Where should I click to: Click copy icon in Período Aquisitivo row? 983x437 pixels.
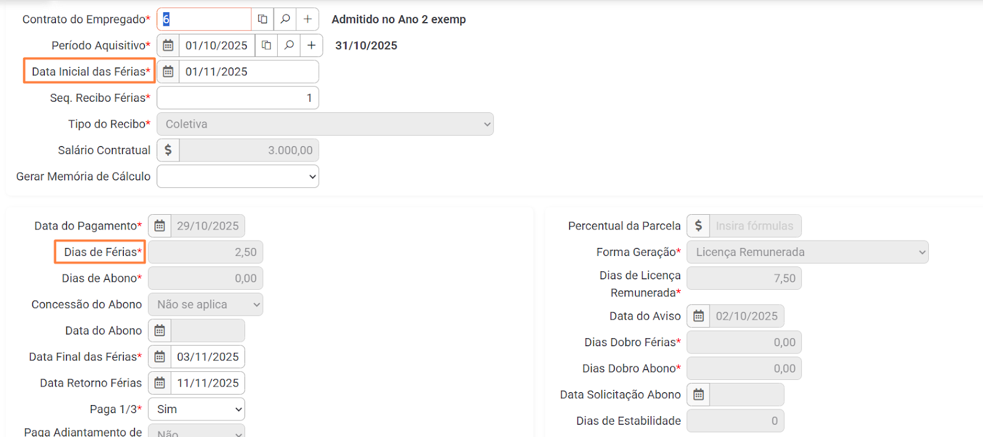pyautogui.click(x=266, y=45)
